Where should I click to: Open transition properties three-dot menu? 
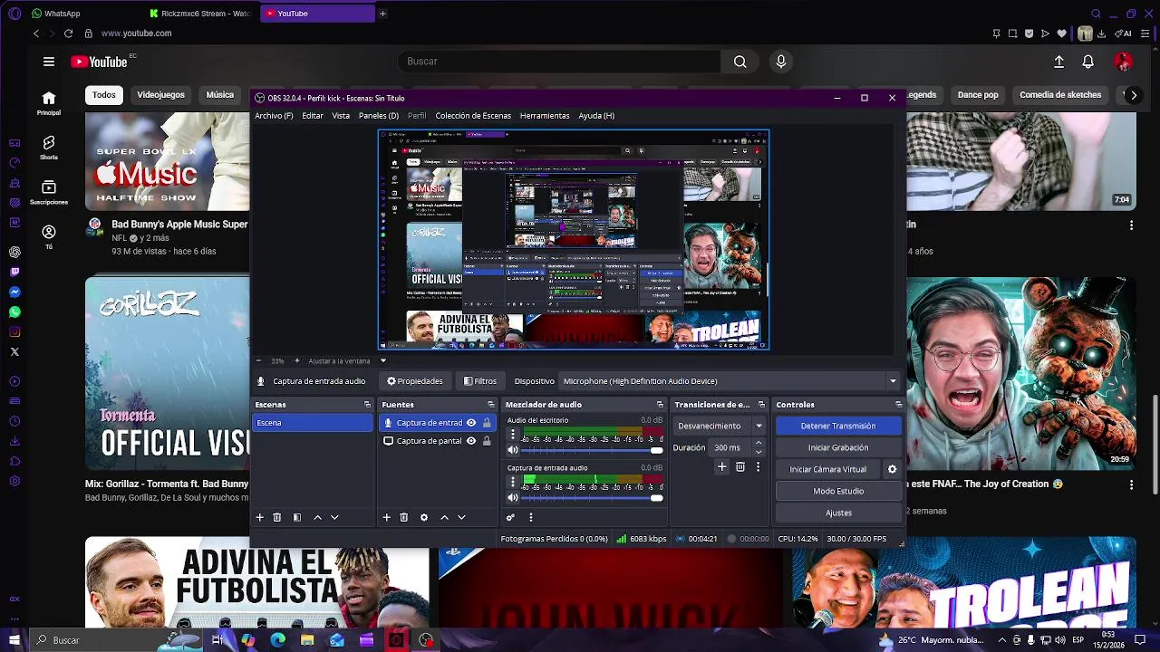pos(759,466)
